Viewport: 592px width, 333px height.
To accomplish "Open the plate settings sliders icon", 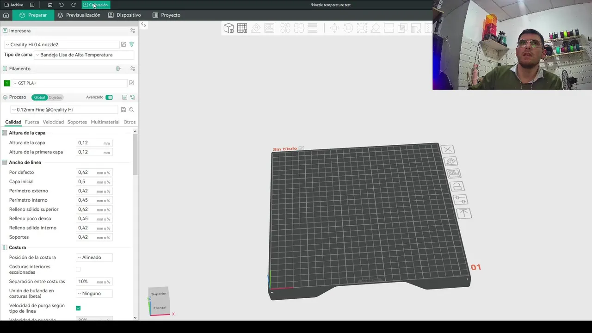I will coord(460,199).
